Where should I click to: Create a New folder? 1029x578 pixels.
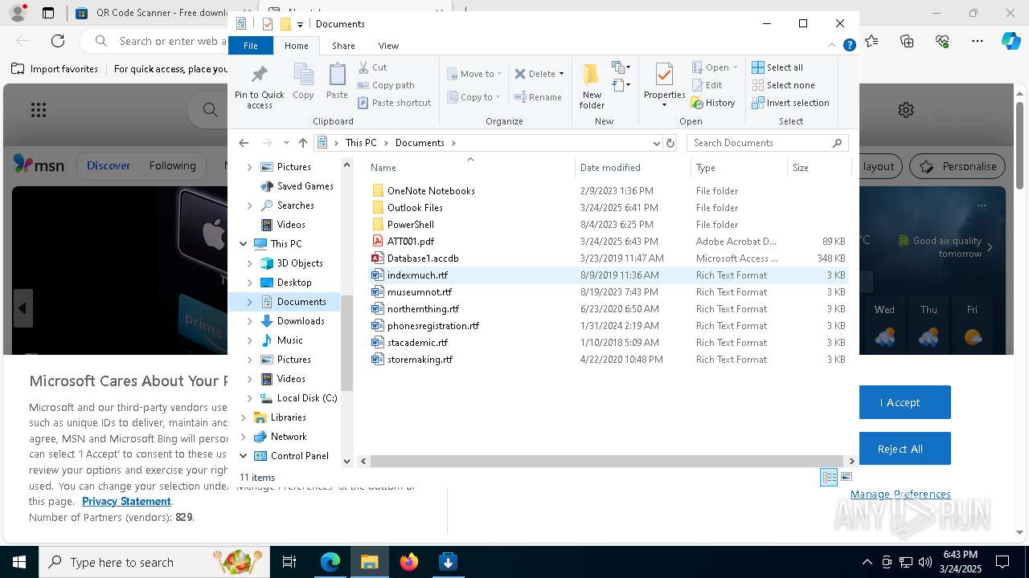[x=592, y=86]
